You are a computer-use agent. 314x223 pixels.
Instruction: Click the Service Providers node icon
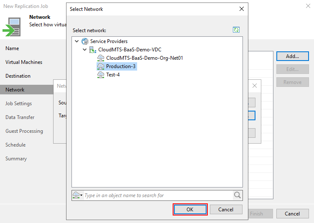(85, 41)
